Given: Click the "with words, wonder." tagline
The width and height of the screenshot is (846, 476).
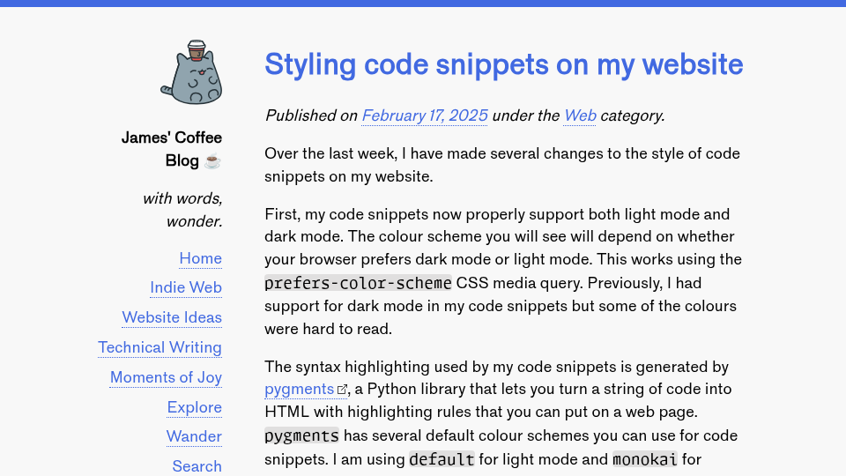Looking at the screenshot, I should (182, 209).
